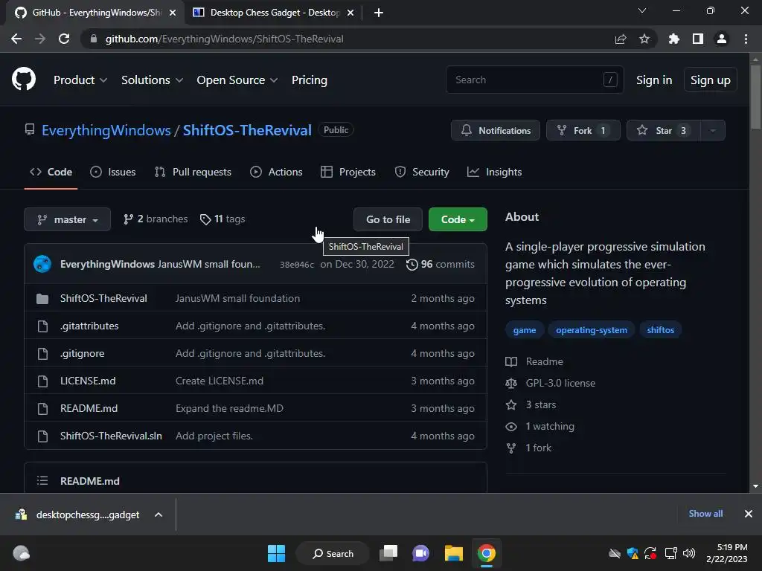Toggle the Chrome side panel icon

coord(698,39)
